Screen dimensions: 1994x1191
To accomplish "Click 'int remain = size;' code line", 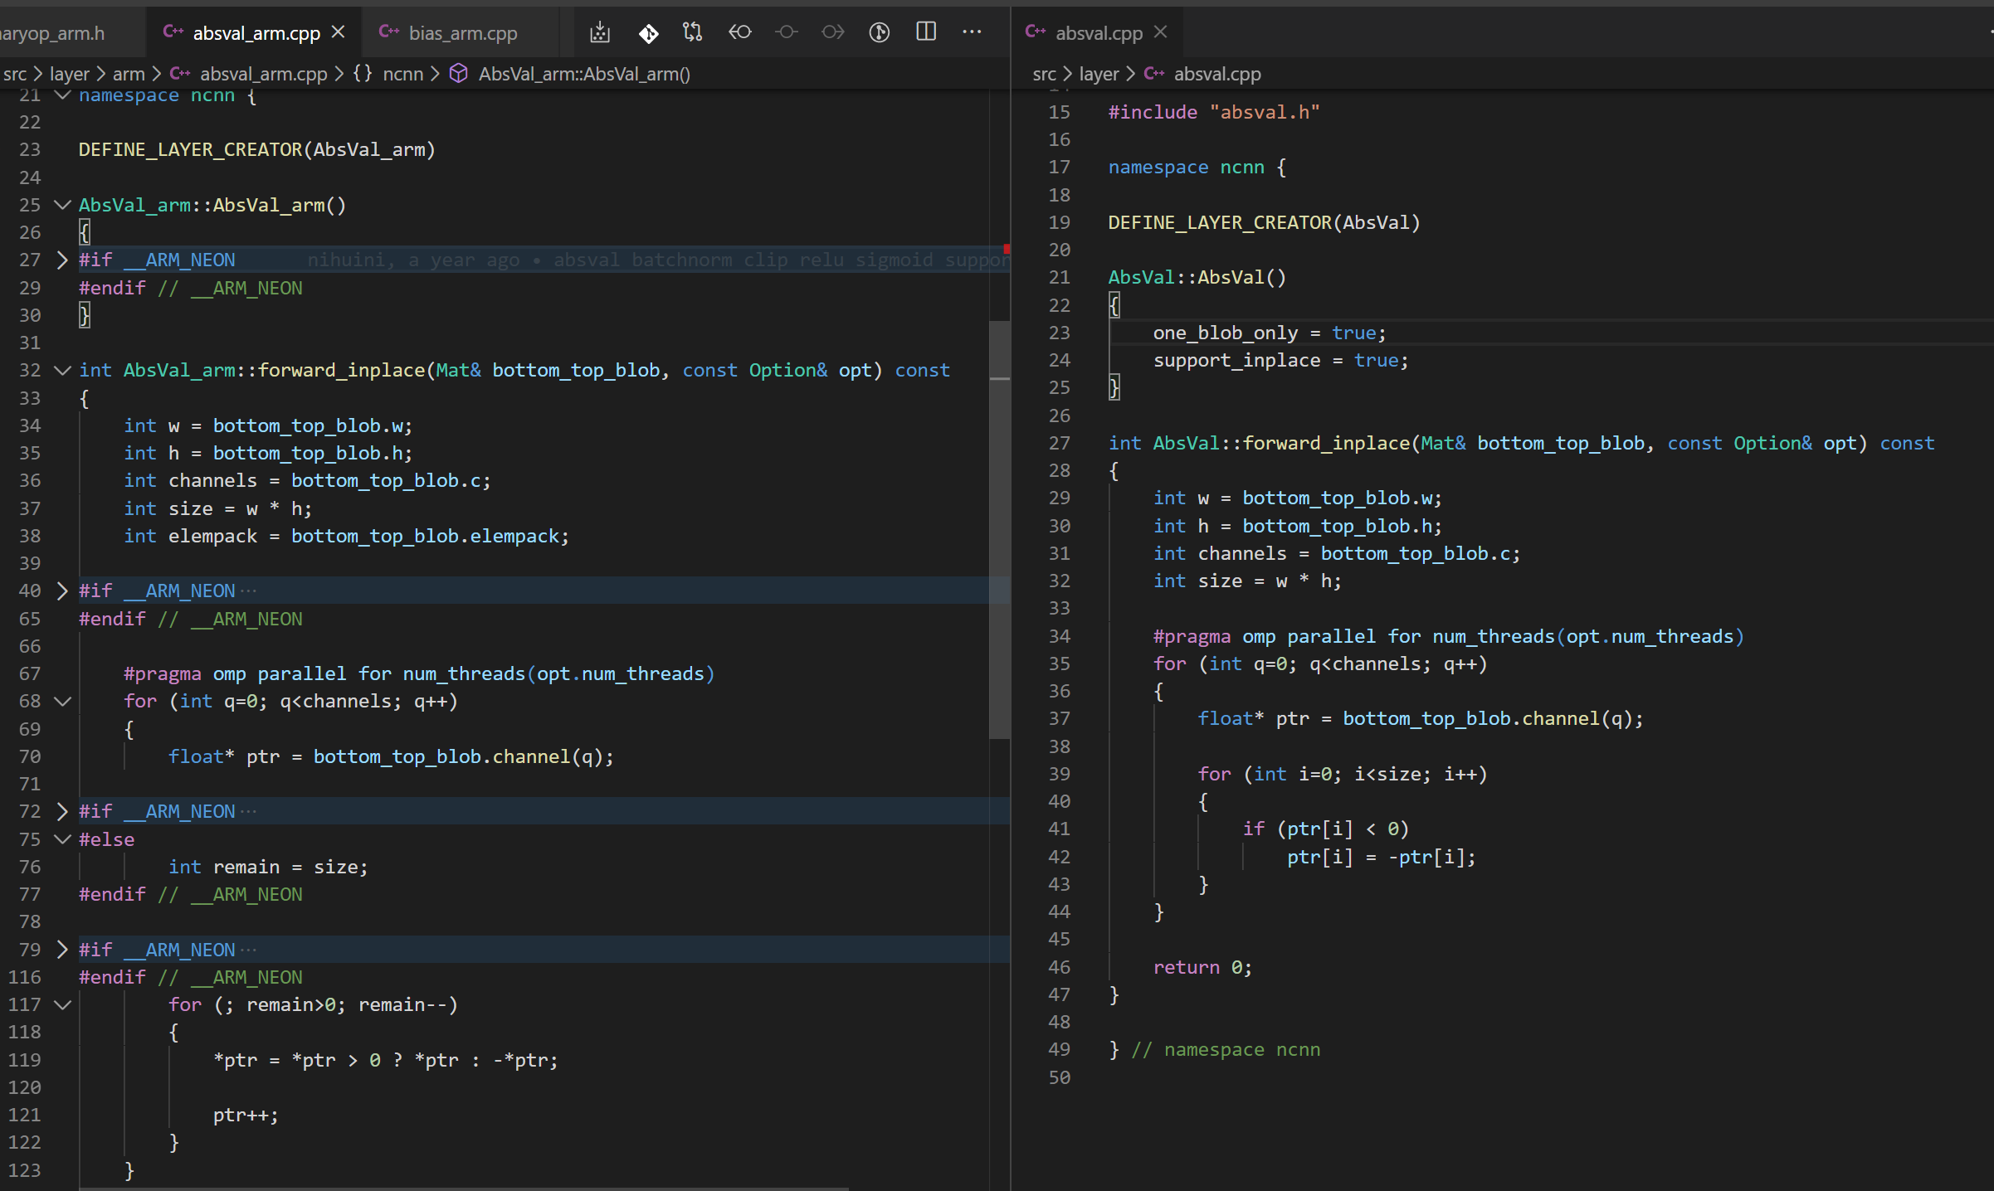I will (268, 867).
